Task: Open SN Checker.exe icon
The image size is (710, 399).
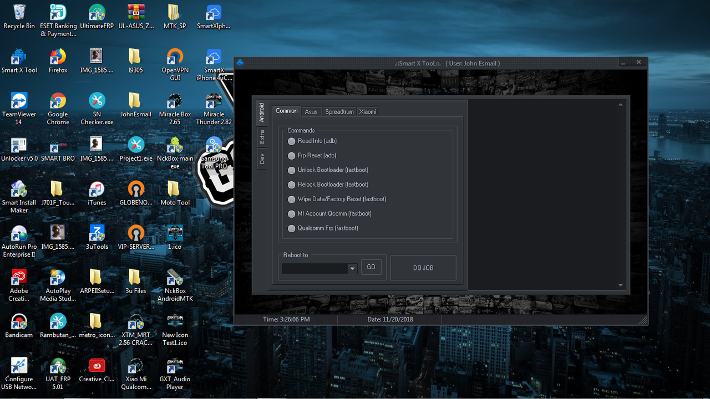Action: point(97,109)
